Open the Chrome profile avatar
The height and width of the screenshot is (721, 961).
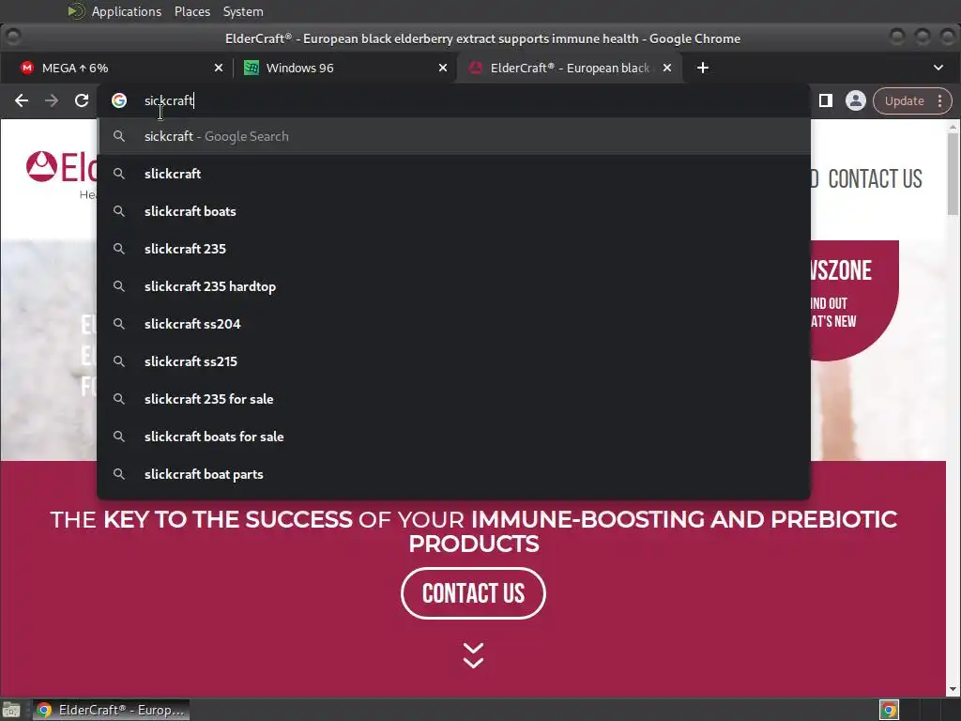pyautogui.click(x=856, y=100)
